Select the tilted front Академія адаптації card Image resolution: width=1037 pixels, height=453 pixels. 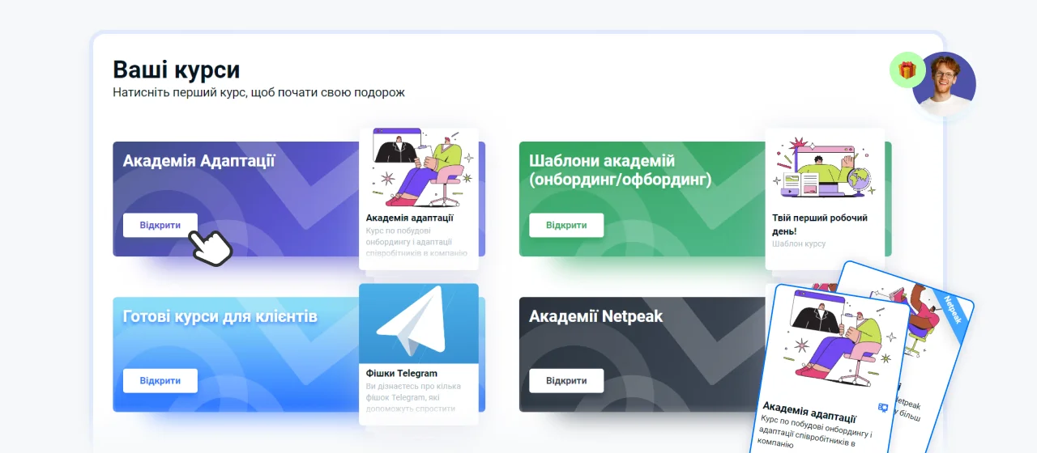[x=829, y=370]
